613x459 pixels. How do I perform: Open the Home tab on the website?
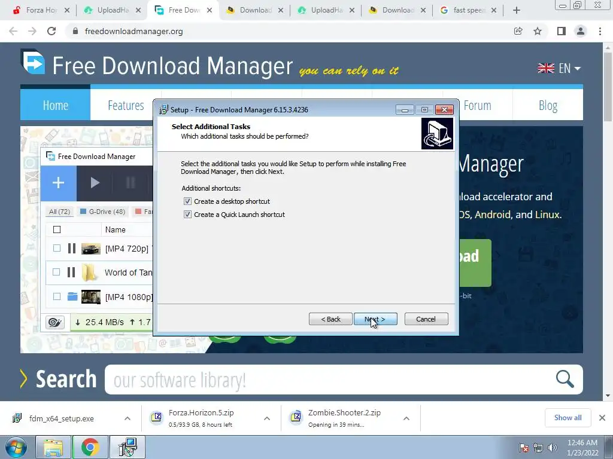(x=55, y=105)
